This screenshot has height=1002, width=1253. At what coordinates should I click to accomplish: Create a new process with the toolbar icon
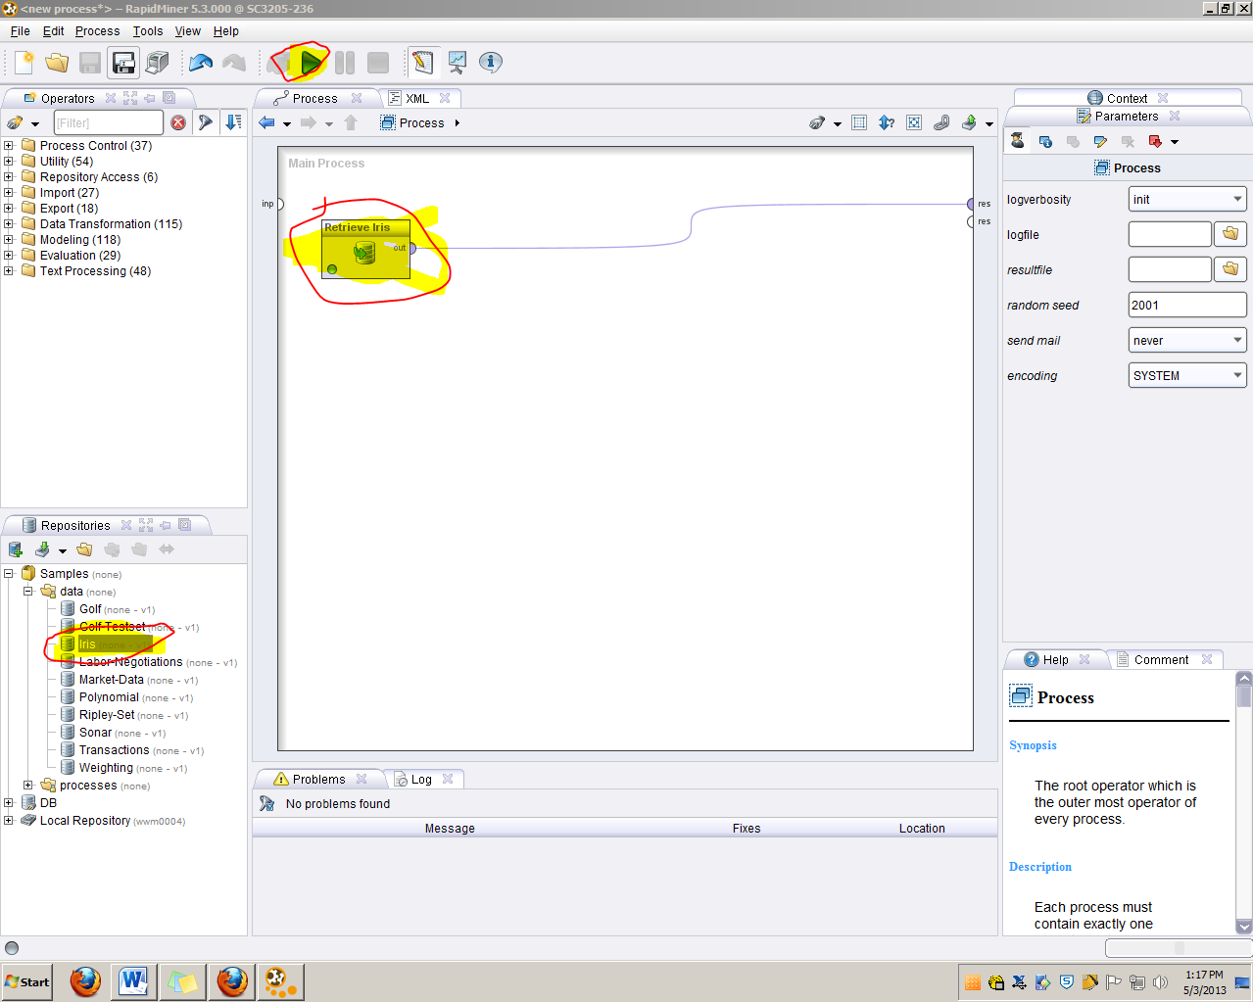[24, 63]
